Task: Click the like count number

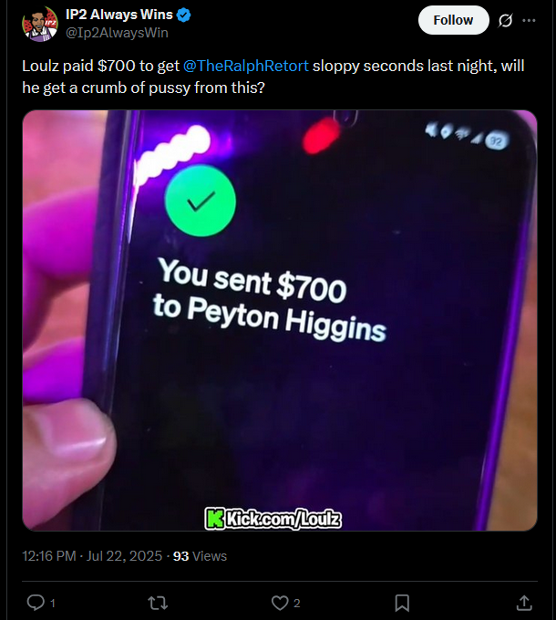Action: click(297, 604)
